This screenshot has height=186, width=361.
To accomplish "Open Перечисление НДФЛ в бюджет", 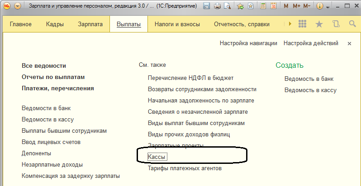I will click(x=190, y=78).
